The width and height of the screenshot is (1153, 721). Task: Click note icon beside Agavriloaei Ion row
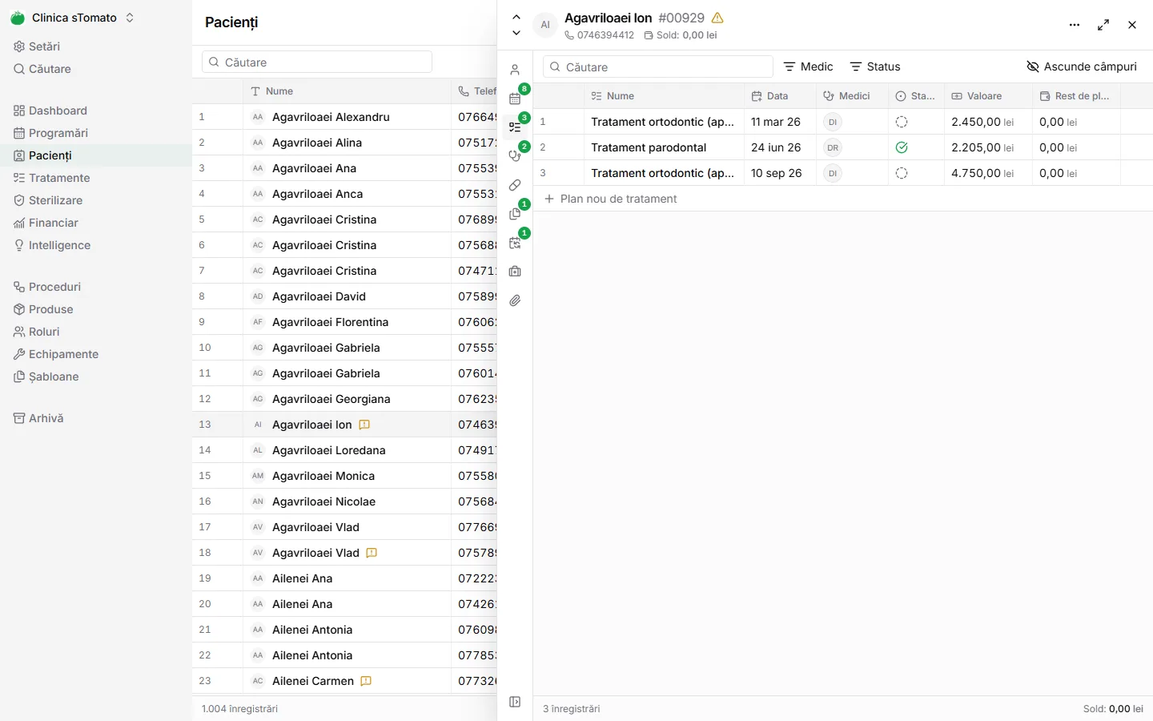coord(364,425)
